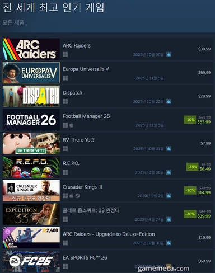Click the review thumbs-up icon for Dispatch
Screen dimensions: 215x273
click(169, 102)
